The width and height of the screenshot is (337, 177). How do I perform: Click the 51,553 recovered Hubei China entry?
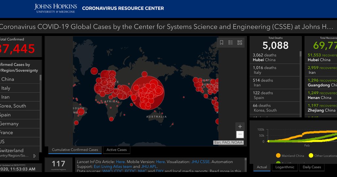point(321,57)
